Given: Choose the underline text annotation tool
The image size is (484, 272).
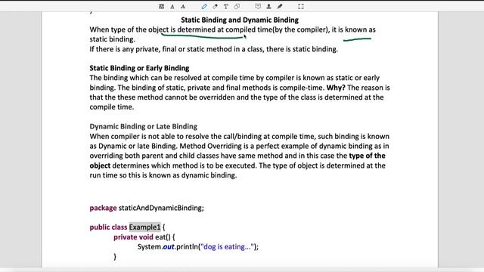Looking at the screenshot, I should click(x=172, y=6).
